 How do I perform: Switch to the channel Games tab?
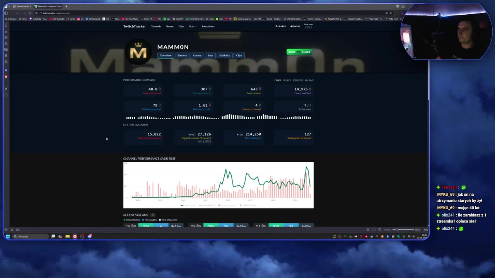197,55
